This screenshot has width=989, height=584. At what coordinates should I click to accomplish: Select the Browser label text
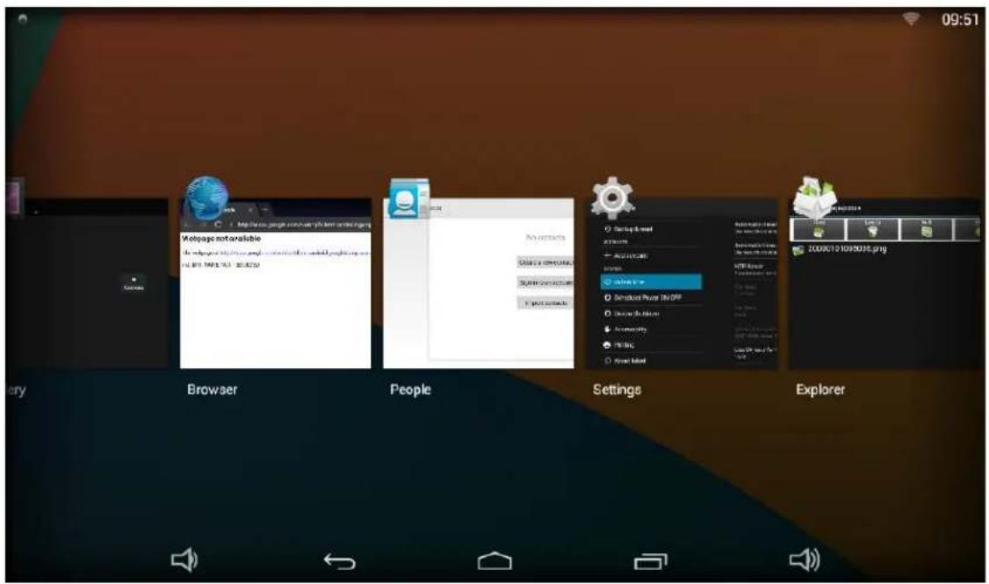pyautogui.click(x=212, y=390)
